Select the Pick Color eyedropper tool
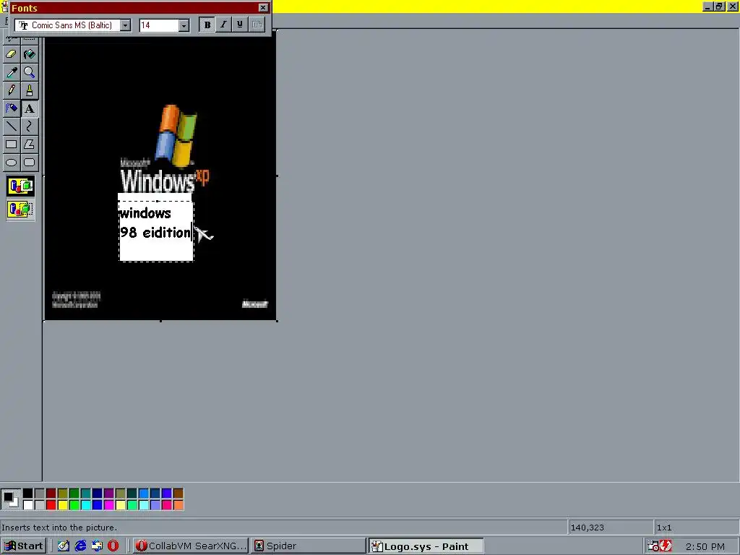 pos(12,72)
